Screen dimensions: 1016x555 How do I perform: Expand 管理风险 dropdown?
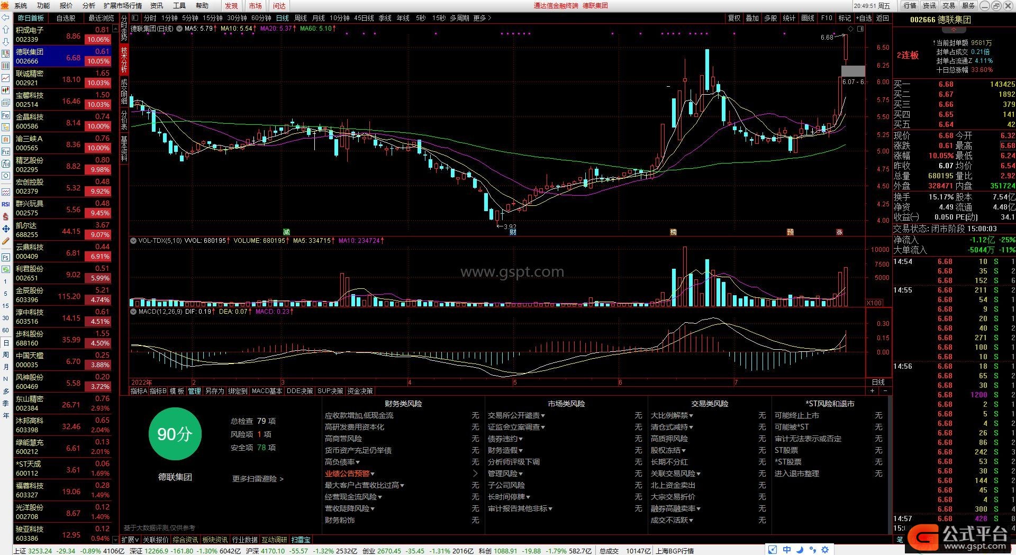click(x=505, y=474)
